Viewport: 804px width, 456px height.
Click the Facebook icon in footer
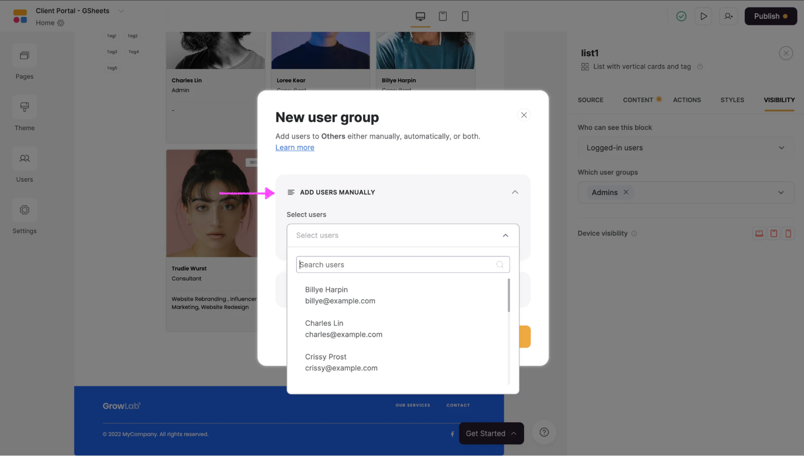pyautogui.click(x=452, y=434)
